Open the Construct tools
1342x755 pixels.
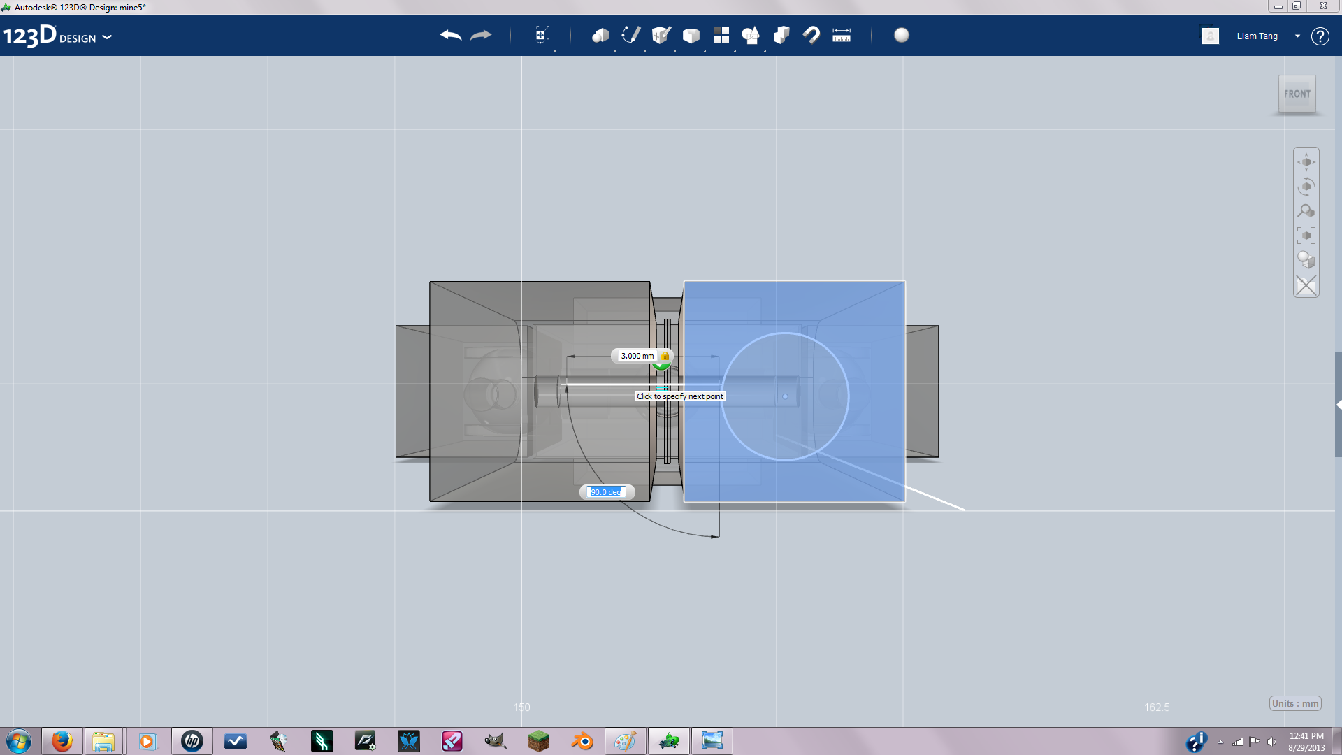point(661,35)
